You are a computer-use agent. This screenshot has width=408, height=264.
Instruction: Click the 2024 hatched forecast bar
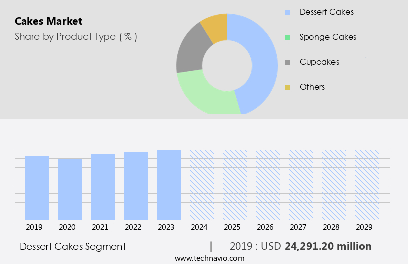coord(202,185)
